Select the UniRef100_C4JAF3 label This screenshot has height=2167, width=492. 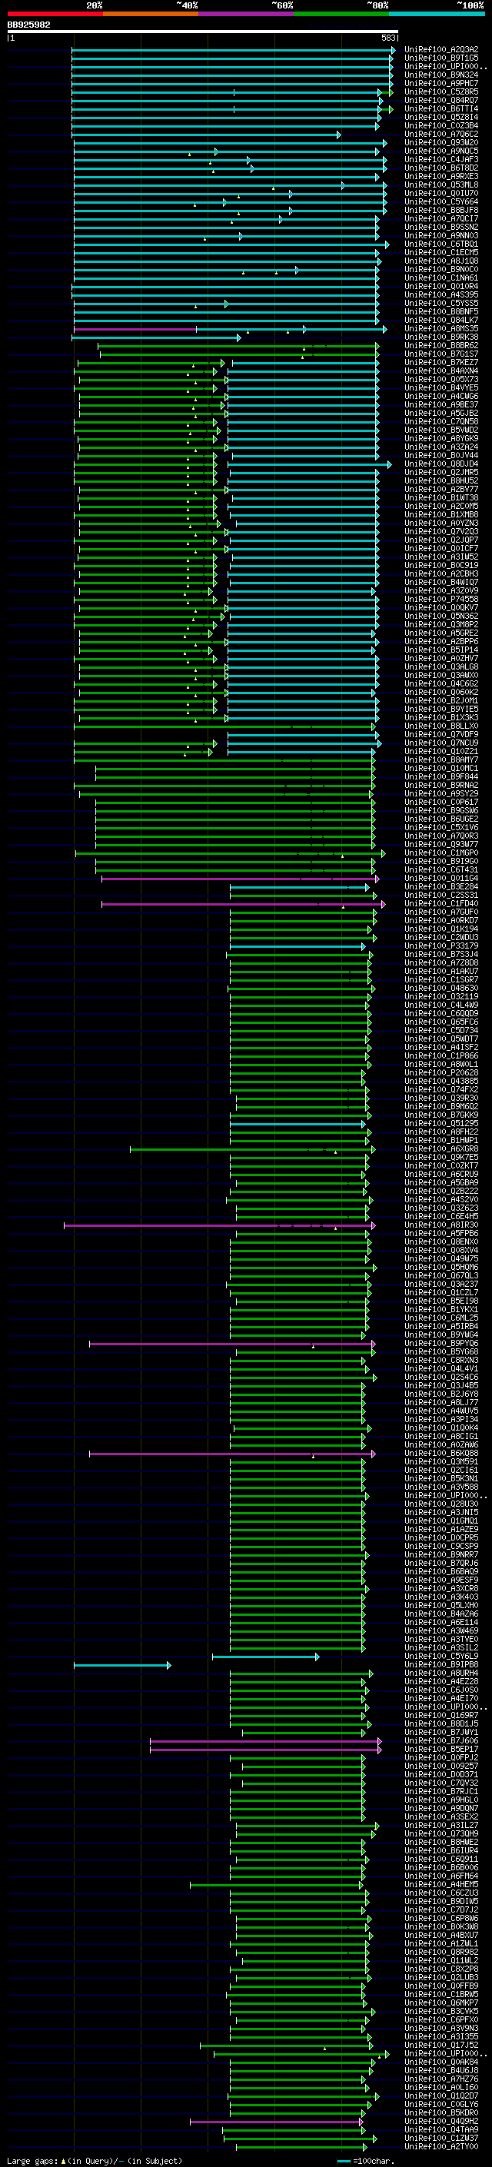click(x=441, y=160)
